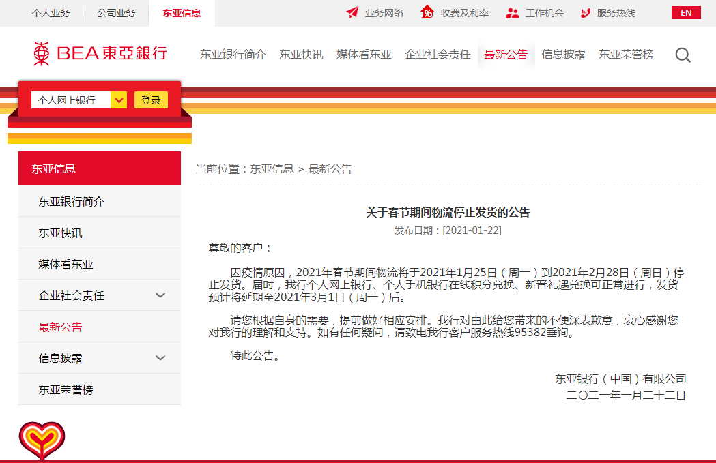Click the title 关于春节期间物流停止发货的公告
This screenshot has width=716, height=463.
[448, 213]
